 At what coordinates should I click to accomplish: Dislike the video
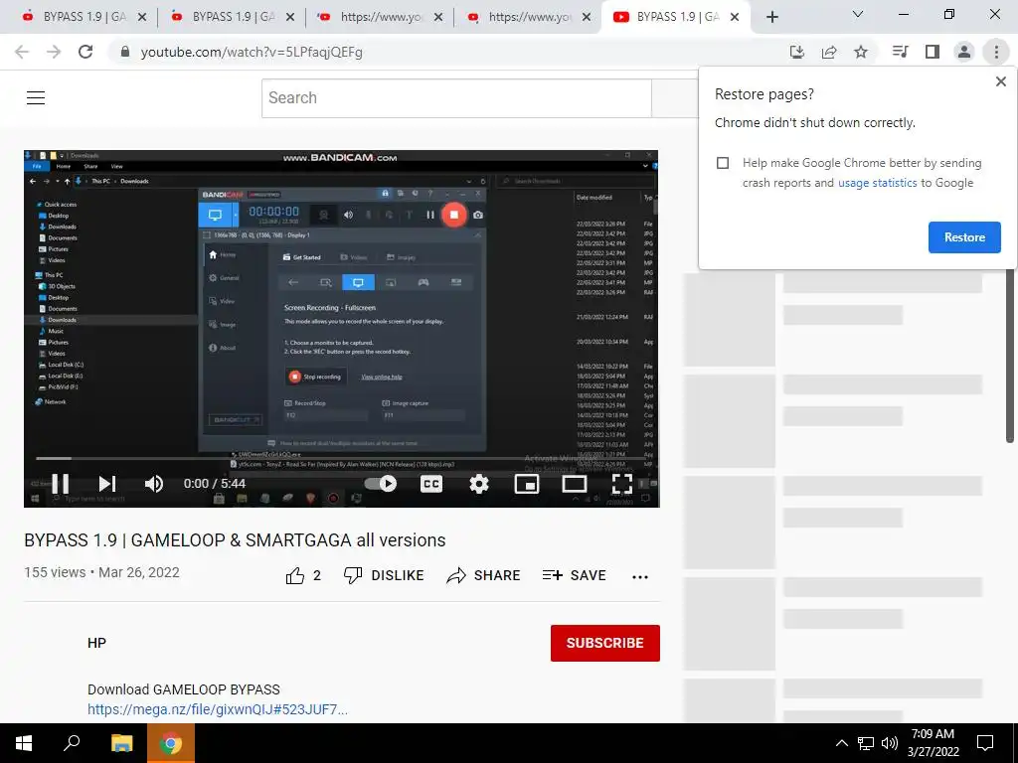pos(384,575)
